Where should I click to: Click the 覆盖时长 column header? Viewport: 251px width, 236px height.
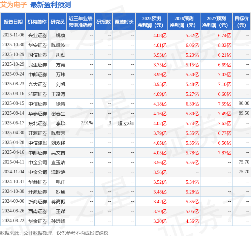(x=124, y=22)
